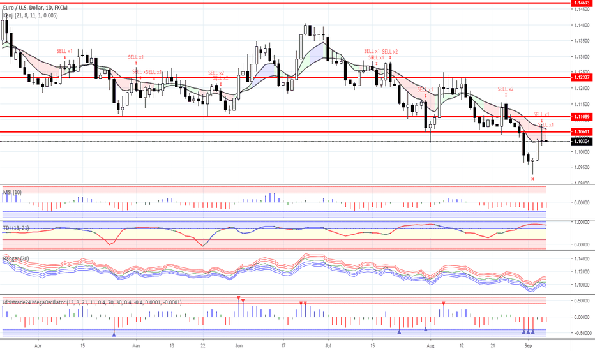
Task: Click the 1.11500 tick on the price axis
Action: point(582,104)
